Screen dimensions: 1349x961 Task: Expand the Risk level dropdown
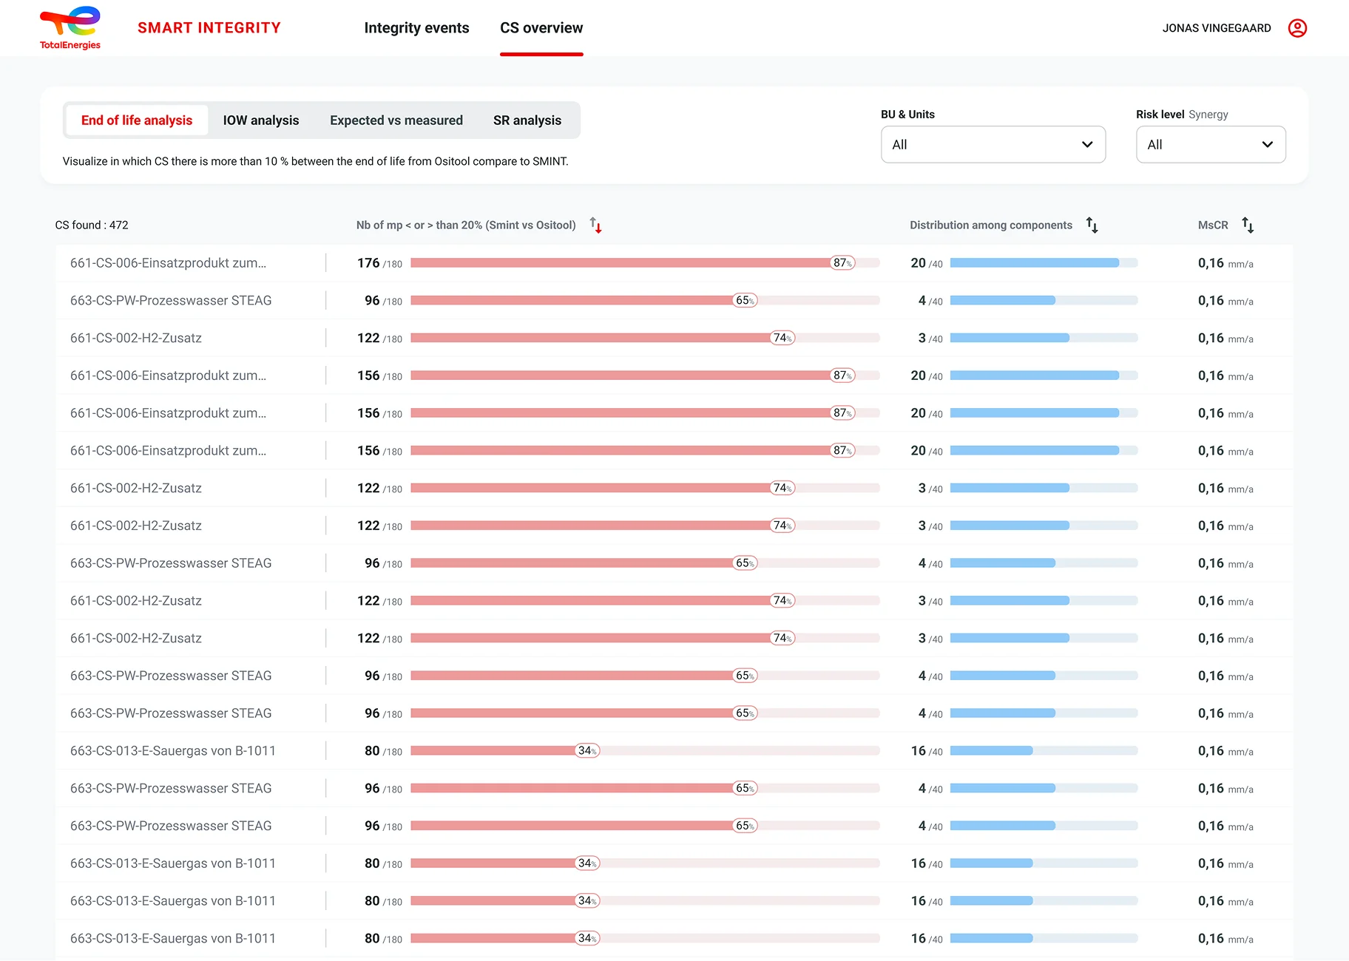click(1211, 144)
